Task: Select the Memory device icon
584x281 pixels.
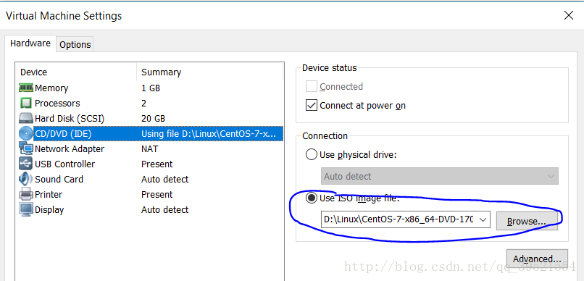Action: [25, 88]
